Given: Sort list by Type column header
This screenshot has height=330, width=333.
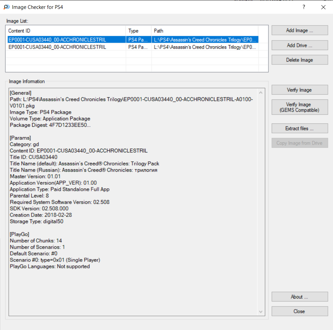Looking at the screenshot, I should [x=139, y=31].
